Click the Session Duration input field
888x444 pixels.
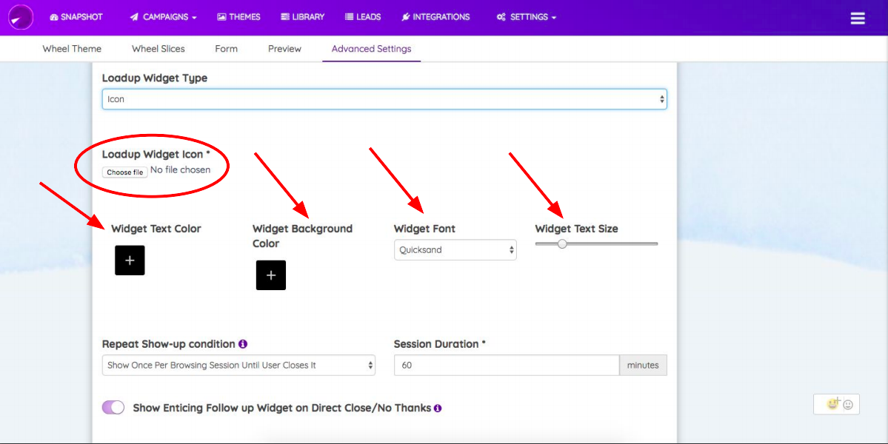[x=507, y=366]
